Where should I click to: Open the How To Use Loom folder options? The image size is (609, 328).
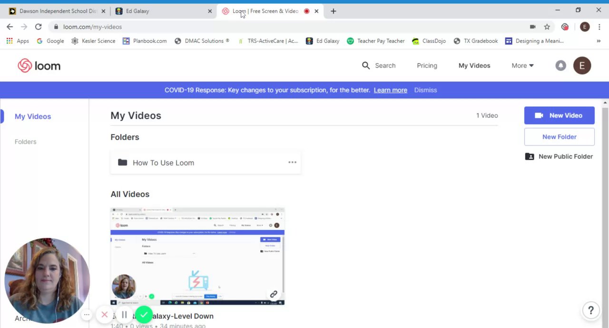(x=292, y=163)
